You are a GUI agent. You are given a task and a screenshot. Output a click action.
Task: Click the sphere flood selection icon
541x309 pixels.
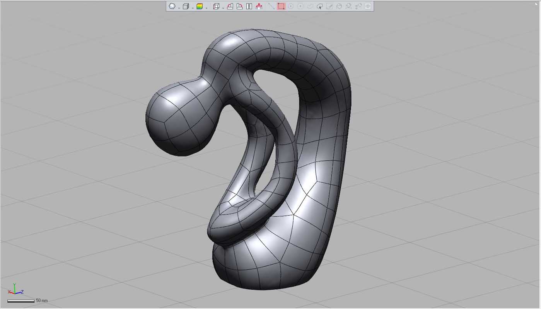[339, 6]
